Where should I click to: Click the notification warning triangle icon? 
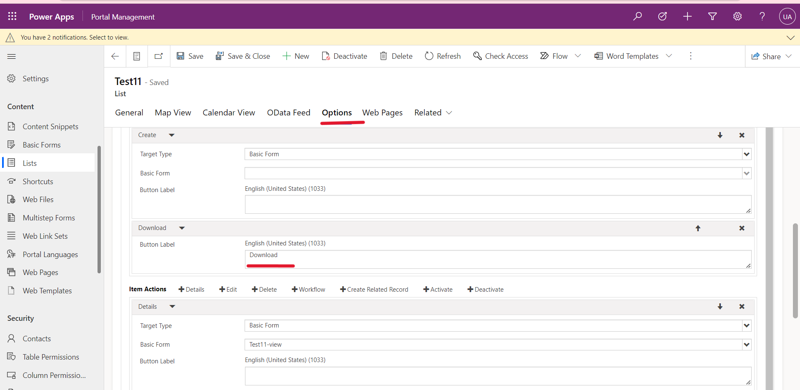pos(10,37)
